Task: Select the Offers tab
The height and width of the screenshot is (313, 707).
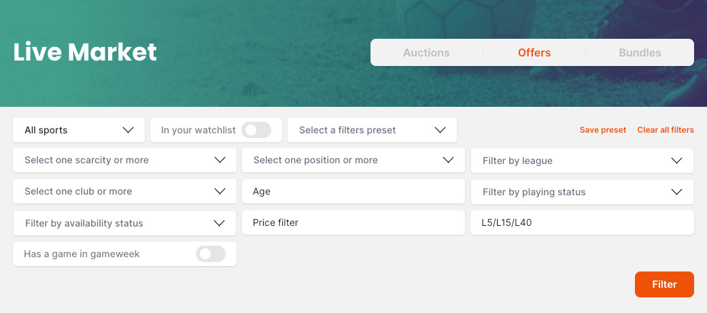Action: point(534,52)
